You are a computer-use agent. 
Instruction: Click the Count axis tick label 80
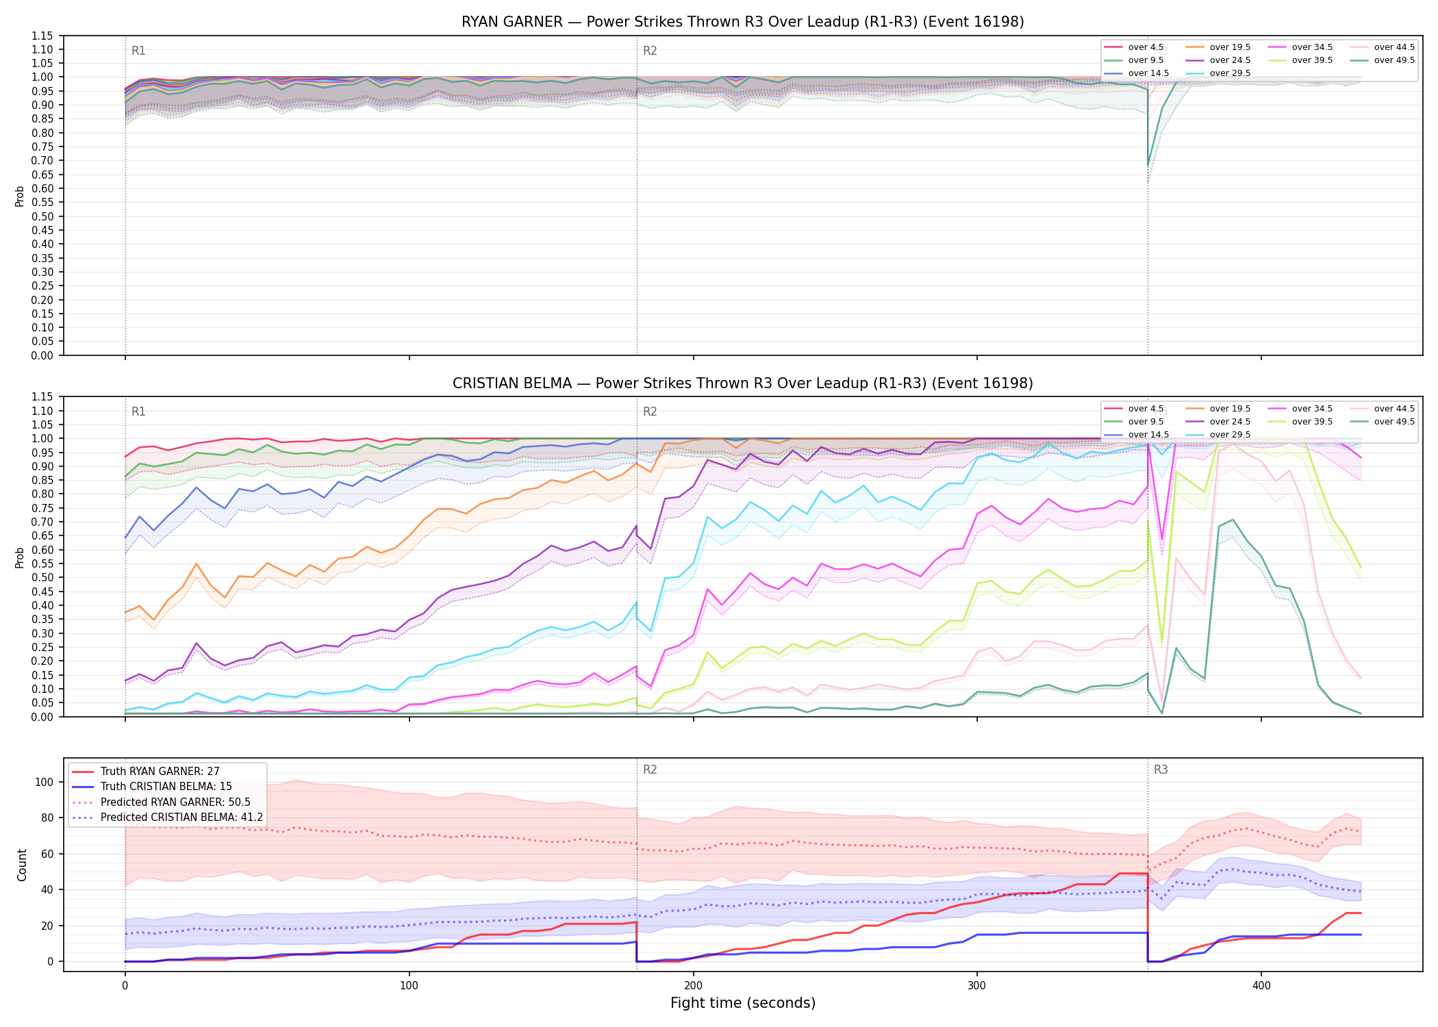click(x=46, y=818)
